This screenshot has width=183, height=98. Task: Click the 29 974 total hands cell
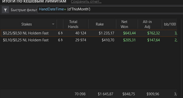(81, 40)
